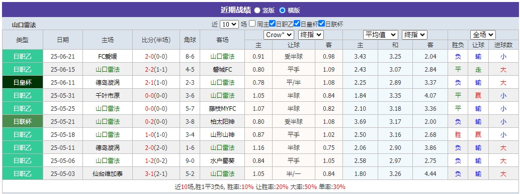Click the summary line 近10场,胜1平3负6
The image size is (520, 194).
200,186
